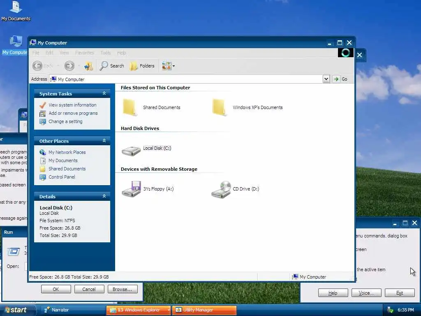Select the Local Disk (C:) drive icon

131,151
